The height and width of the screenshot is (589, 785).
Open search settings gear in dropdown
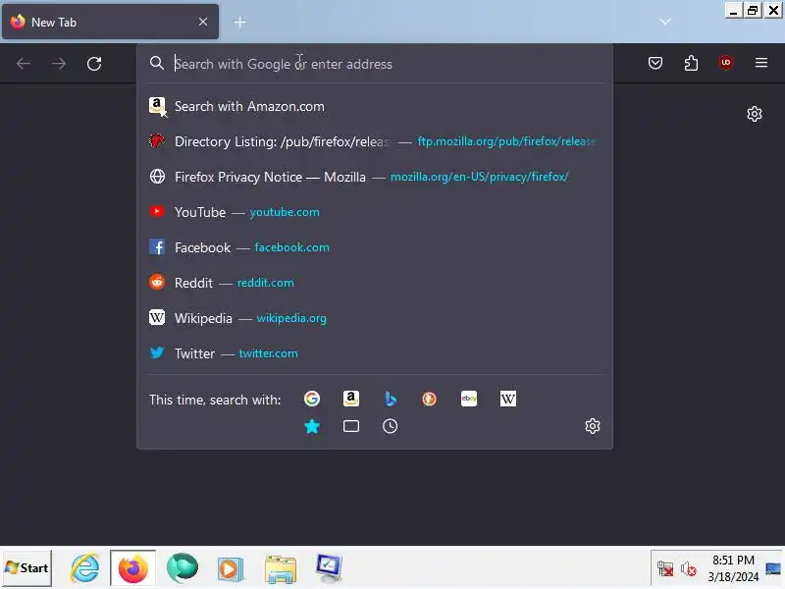[593, 426]
